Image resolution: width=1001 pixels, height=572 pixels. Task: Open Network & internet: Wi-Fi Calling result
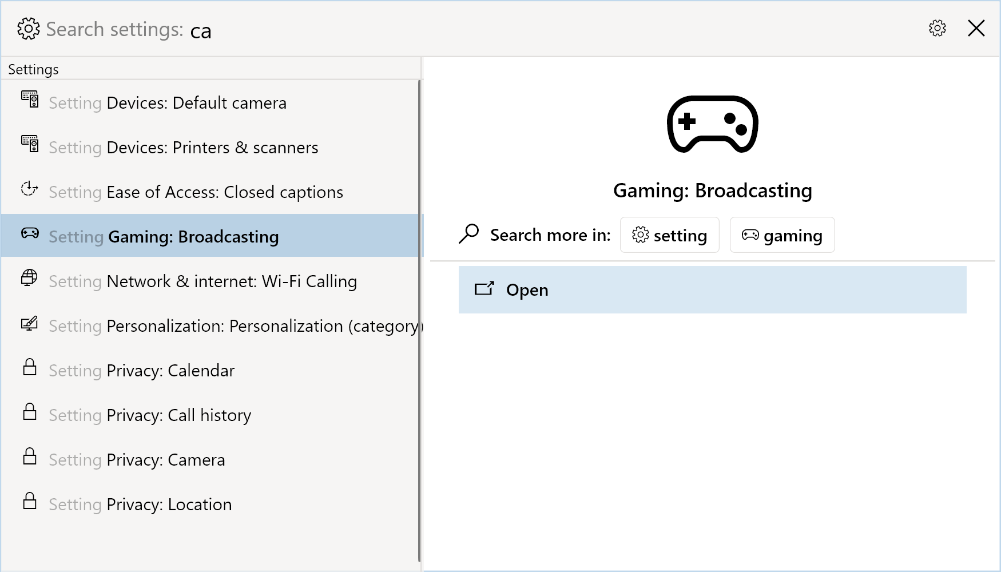210,281
